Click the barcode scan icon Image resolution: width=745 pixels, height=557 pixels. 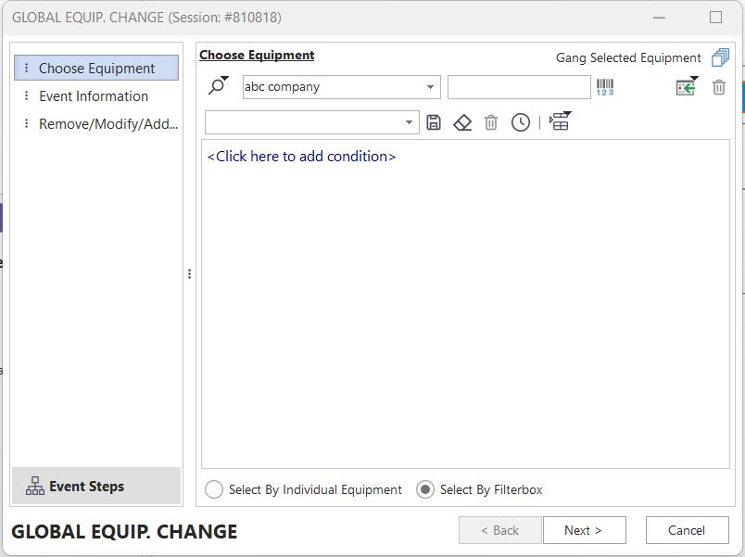(x=605, y=87)
